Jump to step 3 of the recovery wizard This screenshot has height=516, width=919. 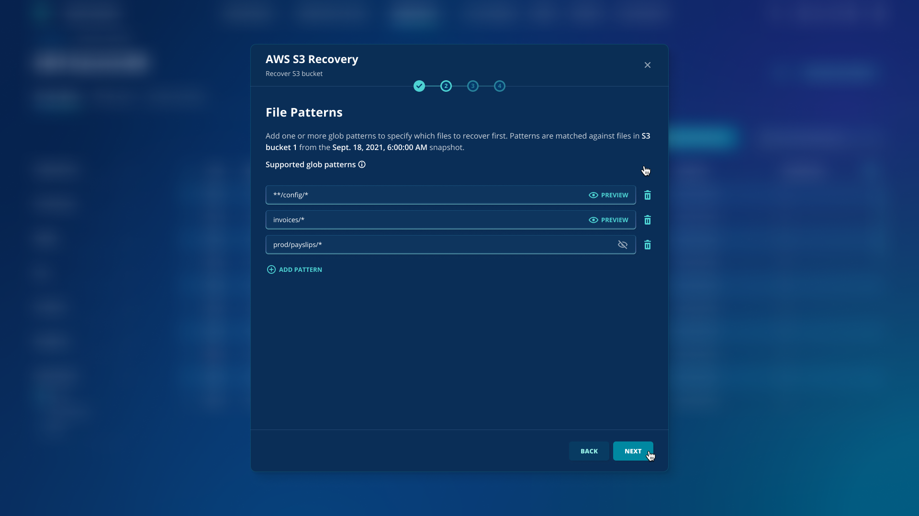tap(473, 86)
